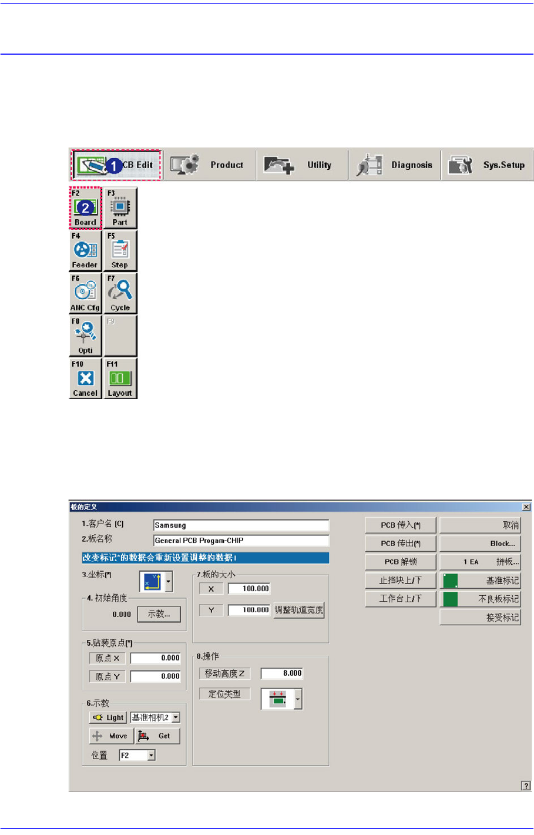
Task: Click the Move button
Action: (112, 736)
